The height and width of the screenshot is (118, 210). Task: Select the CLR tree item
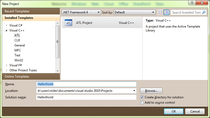17,40
